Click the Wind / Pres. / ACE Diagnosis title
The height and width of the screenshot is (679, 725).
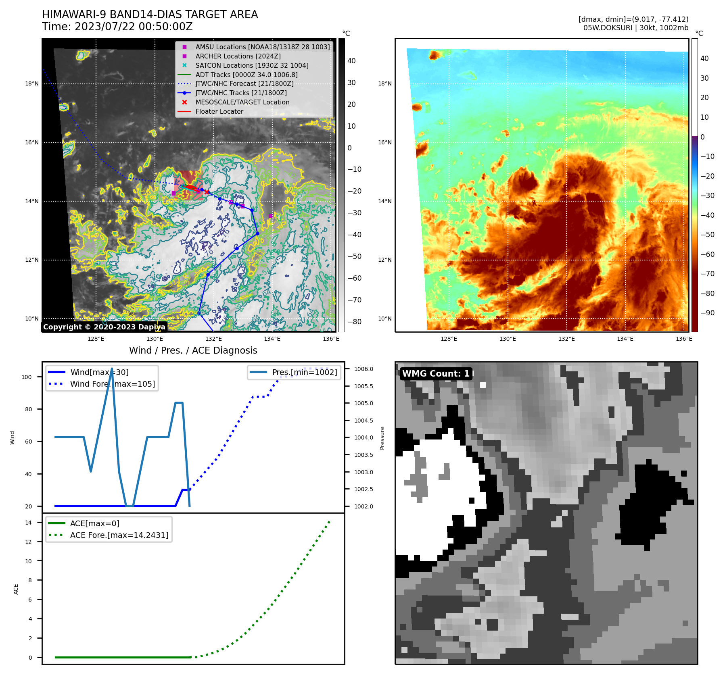pyautogui.click(x=193, y=350)
